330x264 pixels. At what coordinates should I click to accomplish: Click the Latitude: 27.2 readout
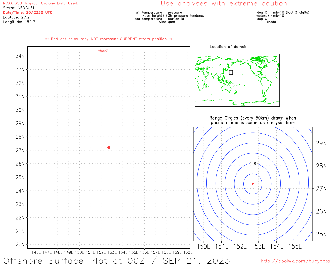click(x=16, y=17)
